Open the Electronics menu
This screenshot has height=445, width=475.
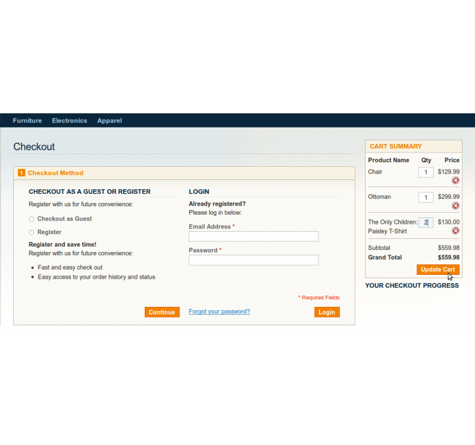69,120
